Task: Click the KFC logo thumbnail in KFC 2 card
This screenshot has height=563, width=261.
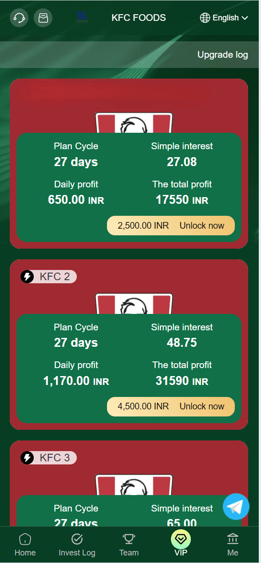Action: click(134, 304)
